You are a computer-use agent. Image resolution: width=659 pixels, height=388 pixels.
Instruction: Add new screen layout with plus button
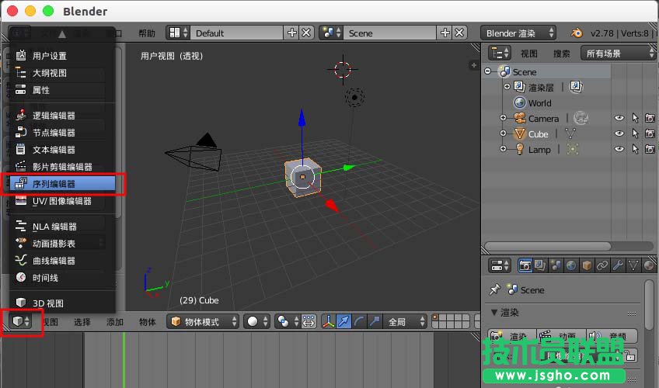[291, 33]
